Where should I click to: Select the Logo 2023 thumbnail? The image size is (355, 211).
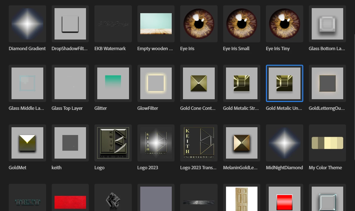(x=156, y=143)
